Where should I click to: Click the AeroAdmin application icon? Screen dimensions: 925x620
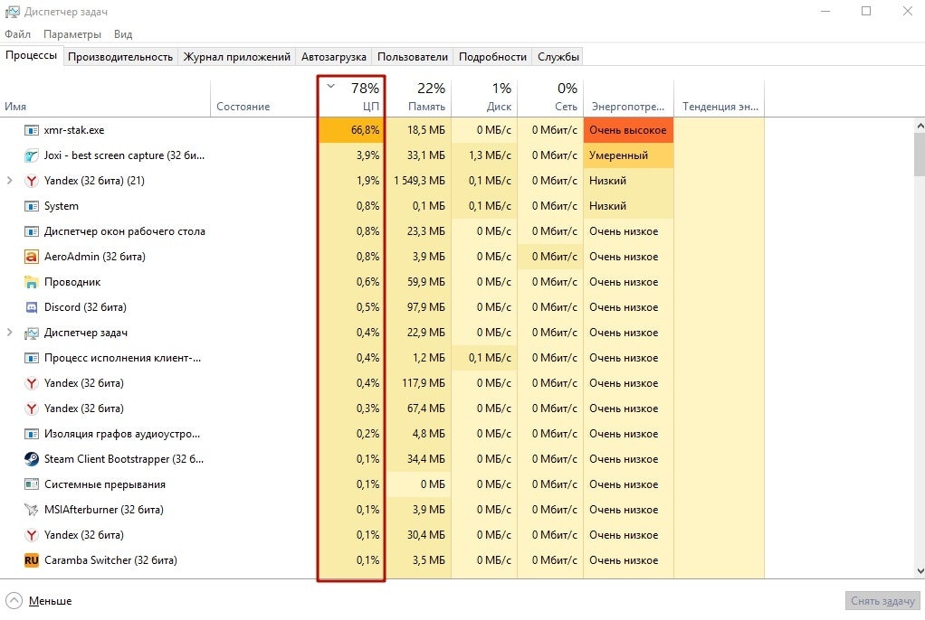coord(32,256)
